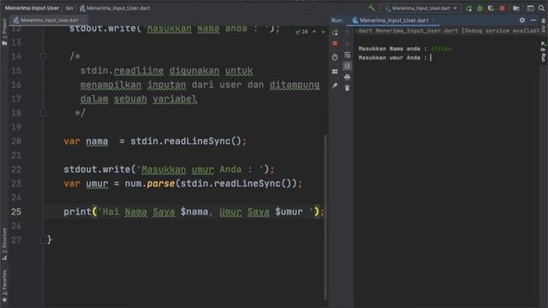The image size is (548, 308).
Task: Click 'readLineSync()' on line 20
Action: coord(202,141)
